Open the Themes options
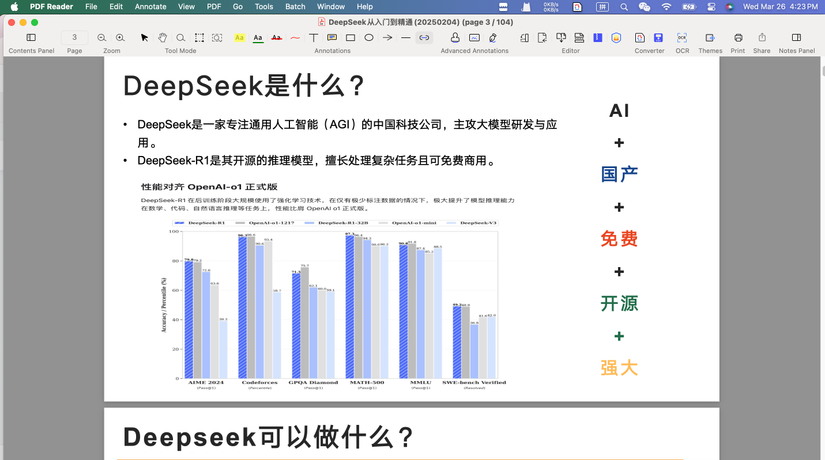The width and height of the screenshot is (825, 460). [710, 37]
